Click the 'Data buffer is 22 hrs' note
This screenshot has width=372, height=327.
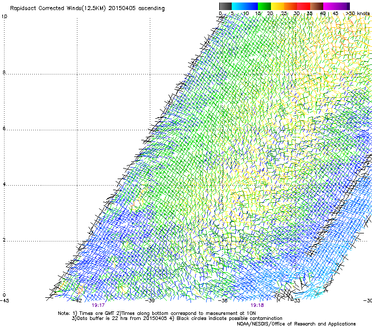102,318
